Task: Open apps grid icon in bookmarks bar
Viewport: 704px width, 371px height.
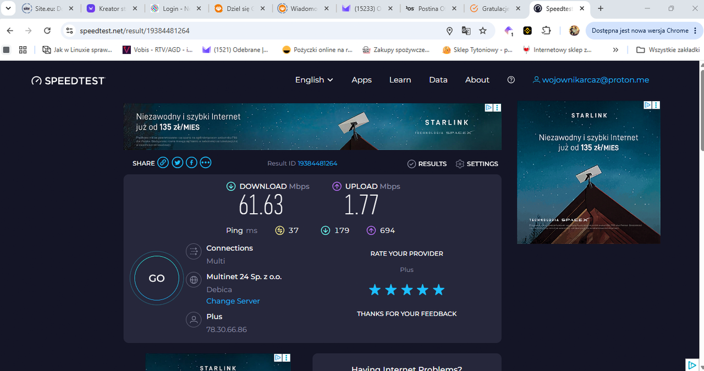Action: click(23, 49)
